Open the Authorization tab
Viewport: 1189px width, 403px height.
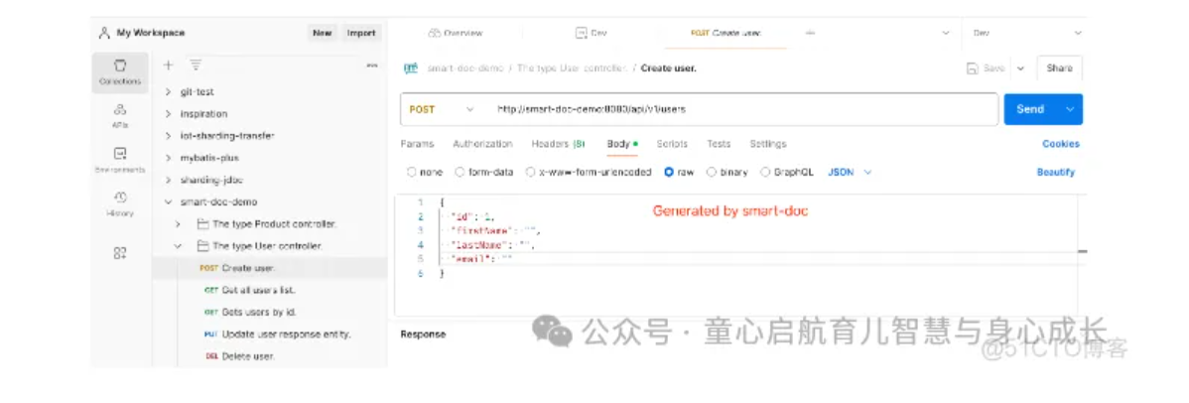click(x=482, y=144)
